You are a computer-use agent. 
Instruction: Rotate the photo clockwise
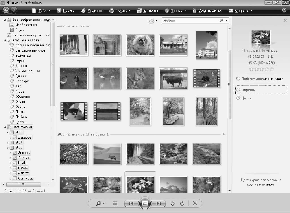click(182, 203)
